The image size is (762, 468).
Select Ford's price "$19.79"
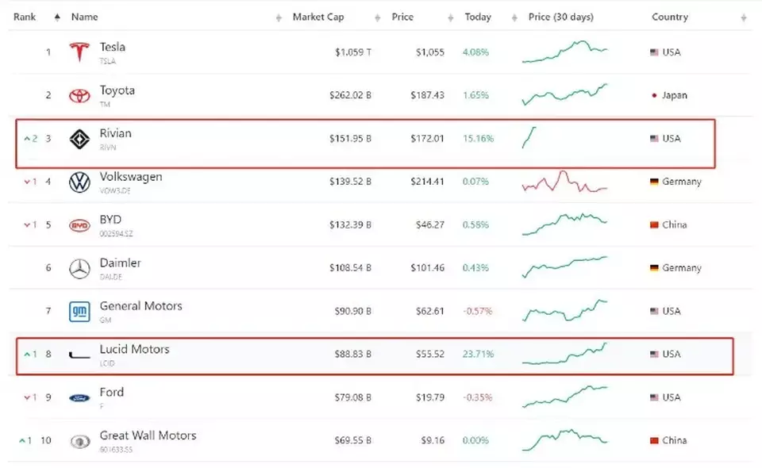click(430, 397)
